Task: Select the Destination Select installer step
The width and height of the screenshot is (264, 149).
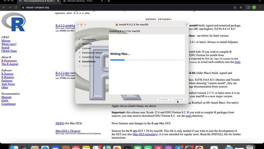Action: 92,53
